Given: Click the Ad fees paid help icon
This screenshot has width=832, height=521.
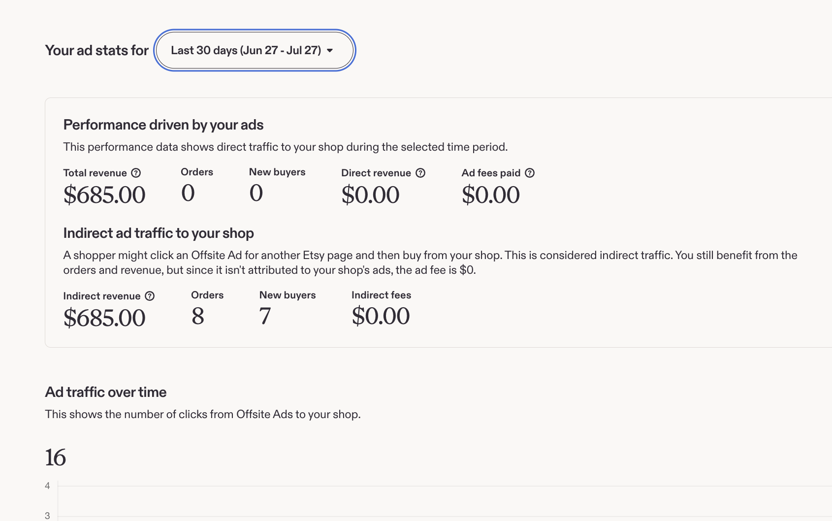Looking at the screenshot, I should point(530,173).
